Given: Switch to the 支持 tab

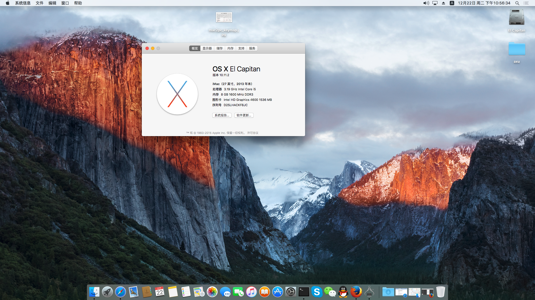Looking at the screenshot, I should tap(241, 48).
